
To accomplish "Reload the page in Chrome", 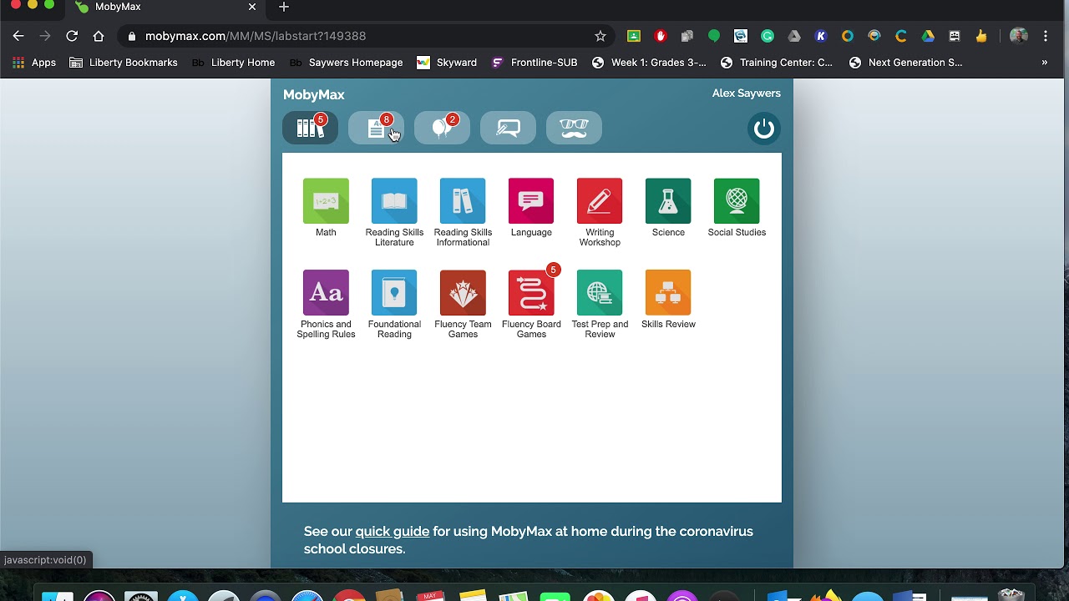I will click(72, 36).
